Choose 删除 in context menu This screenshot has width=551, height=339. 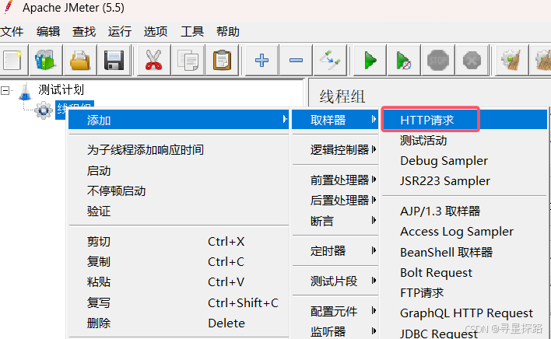pos(178,323)
